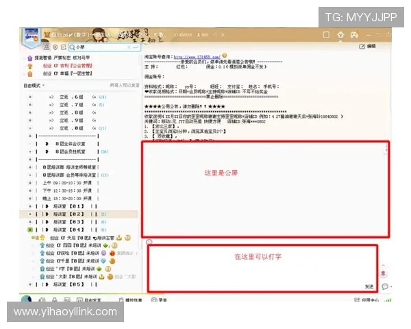Click the speaker volume icon
This screenshot has width=411, height=329.
coord(42,300)
